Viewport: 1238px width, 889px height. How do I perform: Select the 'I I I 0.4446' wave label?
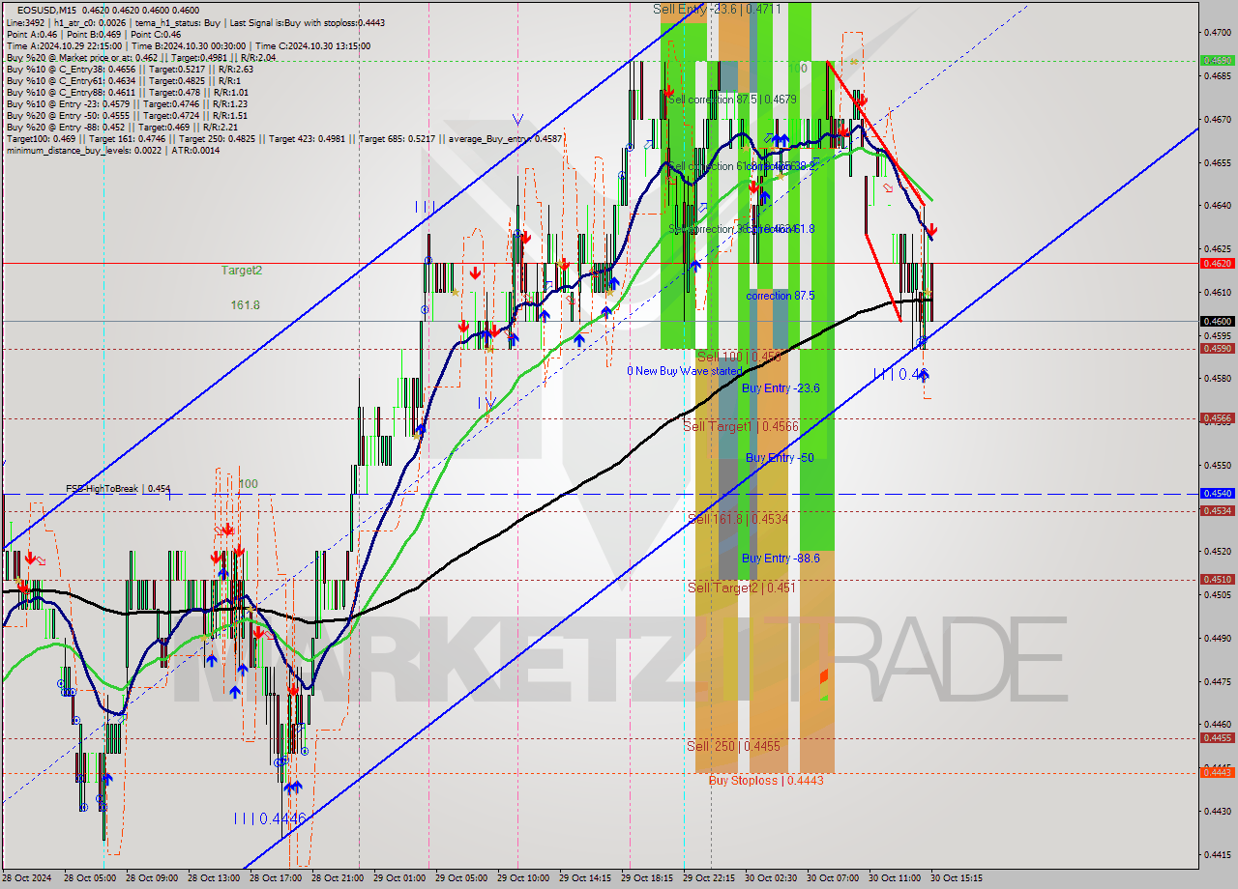click(270, 818)
